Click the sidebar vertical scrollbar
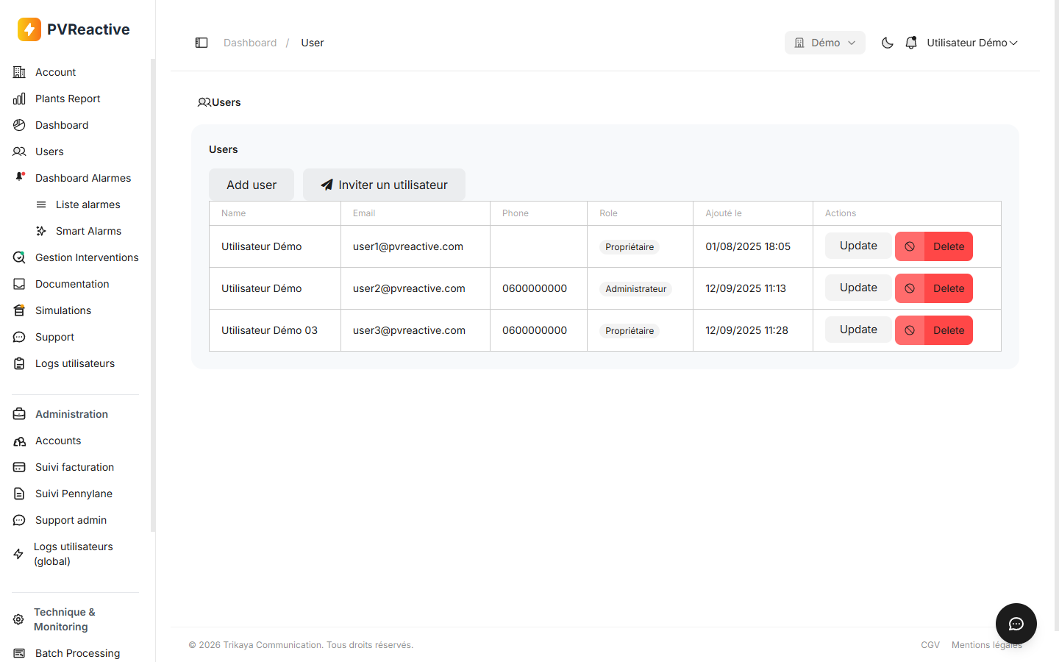 tap(153, 294)
